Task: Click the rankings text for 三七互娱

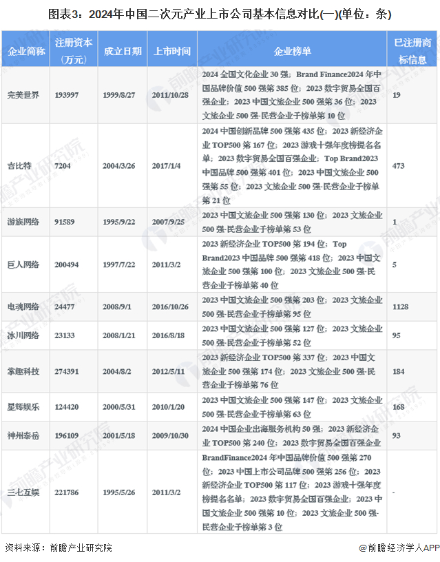Action: tap(292, 492)
